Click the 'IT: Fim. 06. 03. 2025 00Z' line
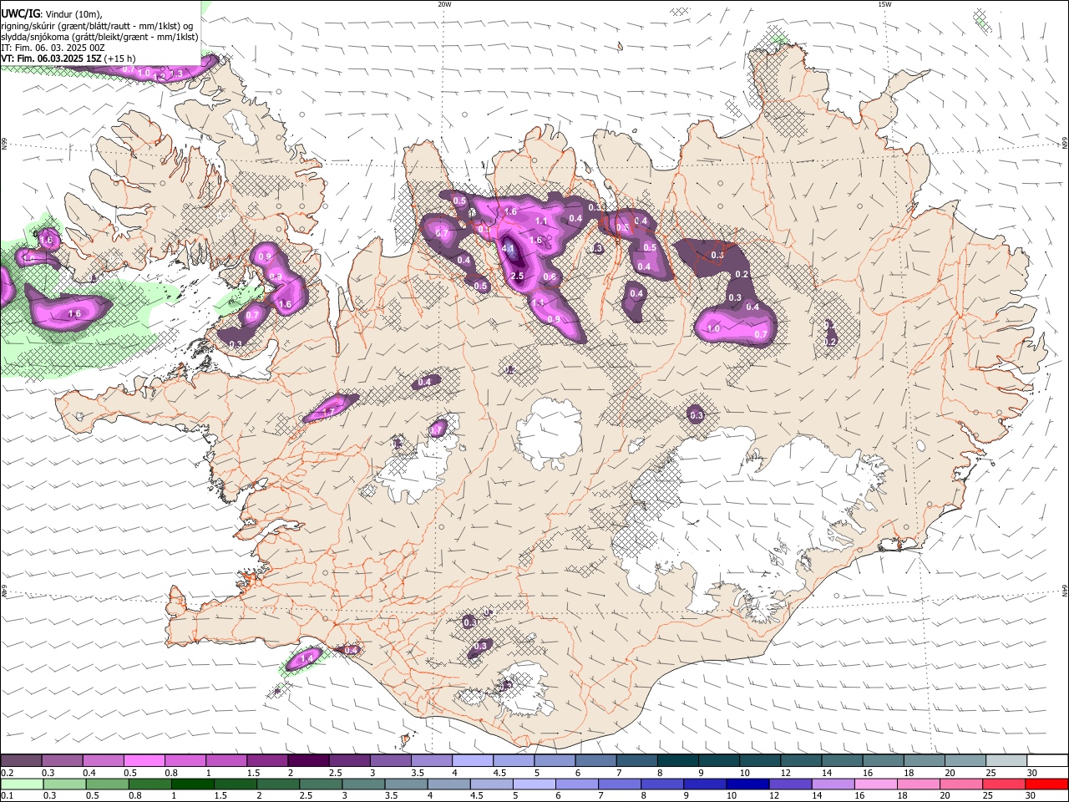1069x802 pixels. [53, 48]
